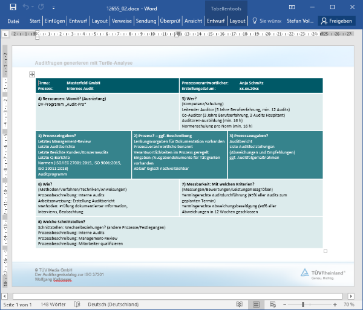Click the Save icon in the title bar
Viewport: 363px width, 310px height.
point(11,7)
